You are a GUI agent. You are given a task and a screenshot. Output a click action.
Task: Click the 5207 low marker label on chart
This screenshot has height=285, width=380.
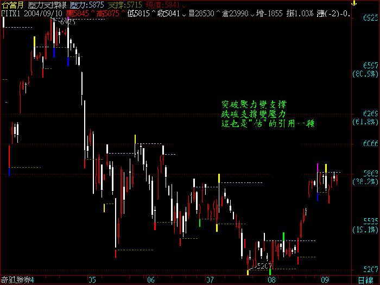point(264,266)
